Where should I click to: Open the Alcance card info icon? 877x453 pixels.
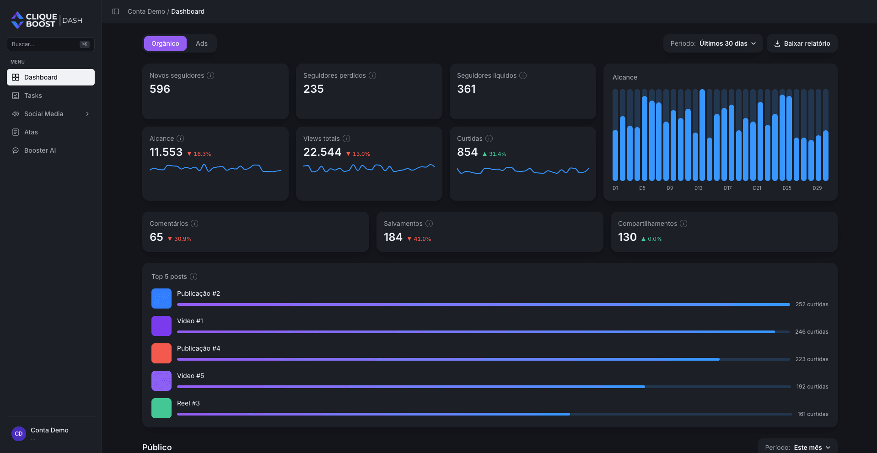(x=180, y=139)
